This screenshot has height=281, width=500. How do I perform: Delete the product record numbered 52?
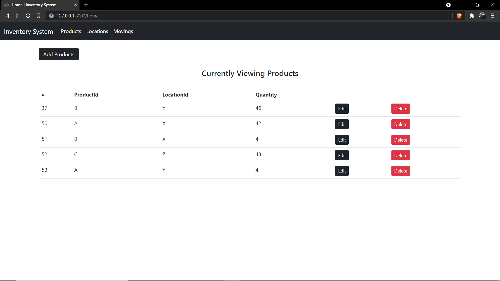pos(401,155)
